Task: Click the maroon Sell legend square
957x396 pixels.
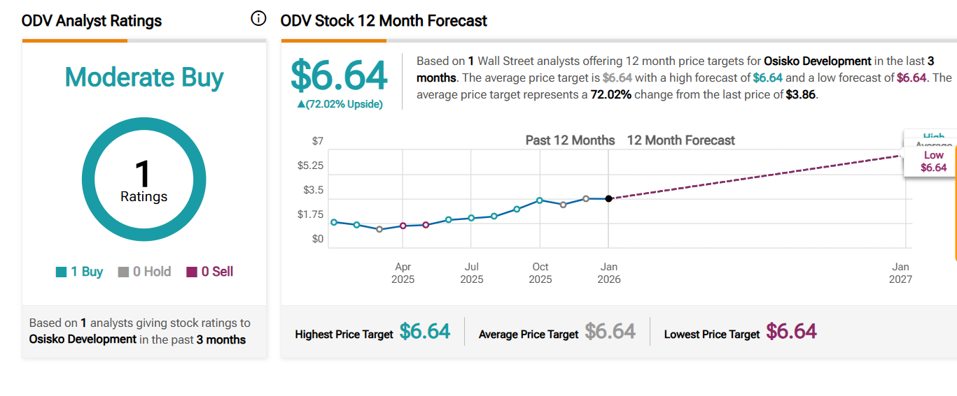Action: (x=192, y=272)
